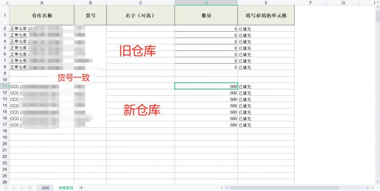
Task: Select column A header
Action: pyautogui.click(x=42, y=3)
